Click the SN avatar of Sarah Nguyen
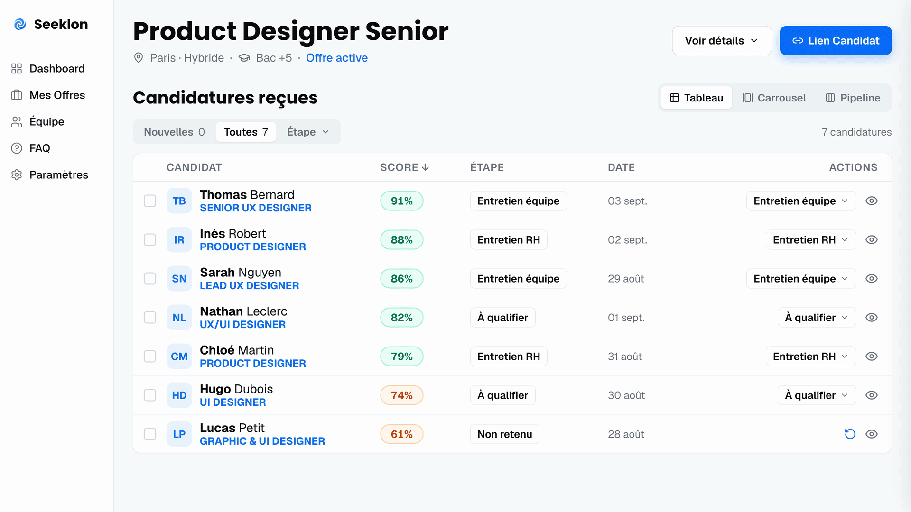 [x=179, y=279]
